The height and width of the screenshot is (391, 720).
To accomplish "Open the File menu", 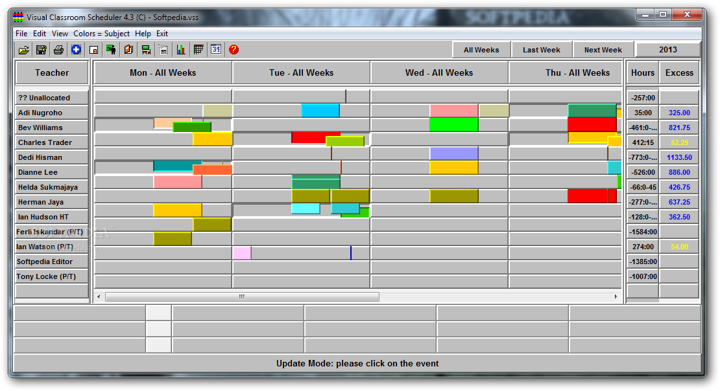I will tap(21, 34).
